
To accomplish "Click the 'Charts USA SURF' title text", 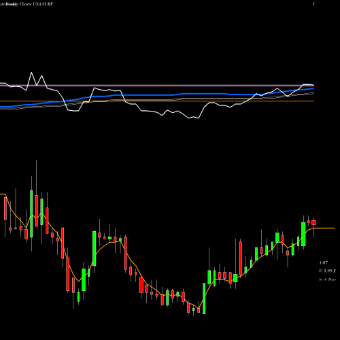I will point(36,4).
